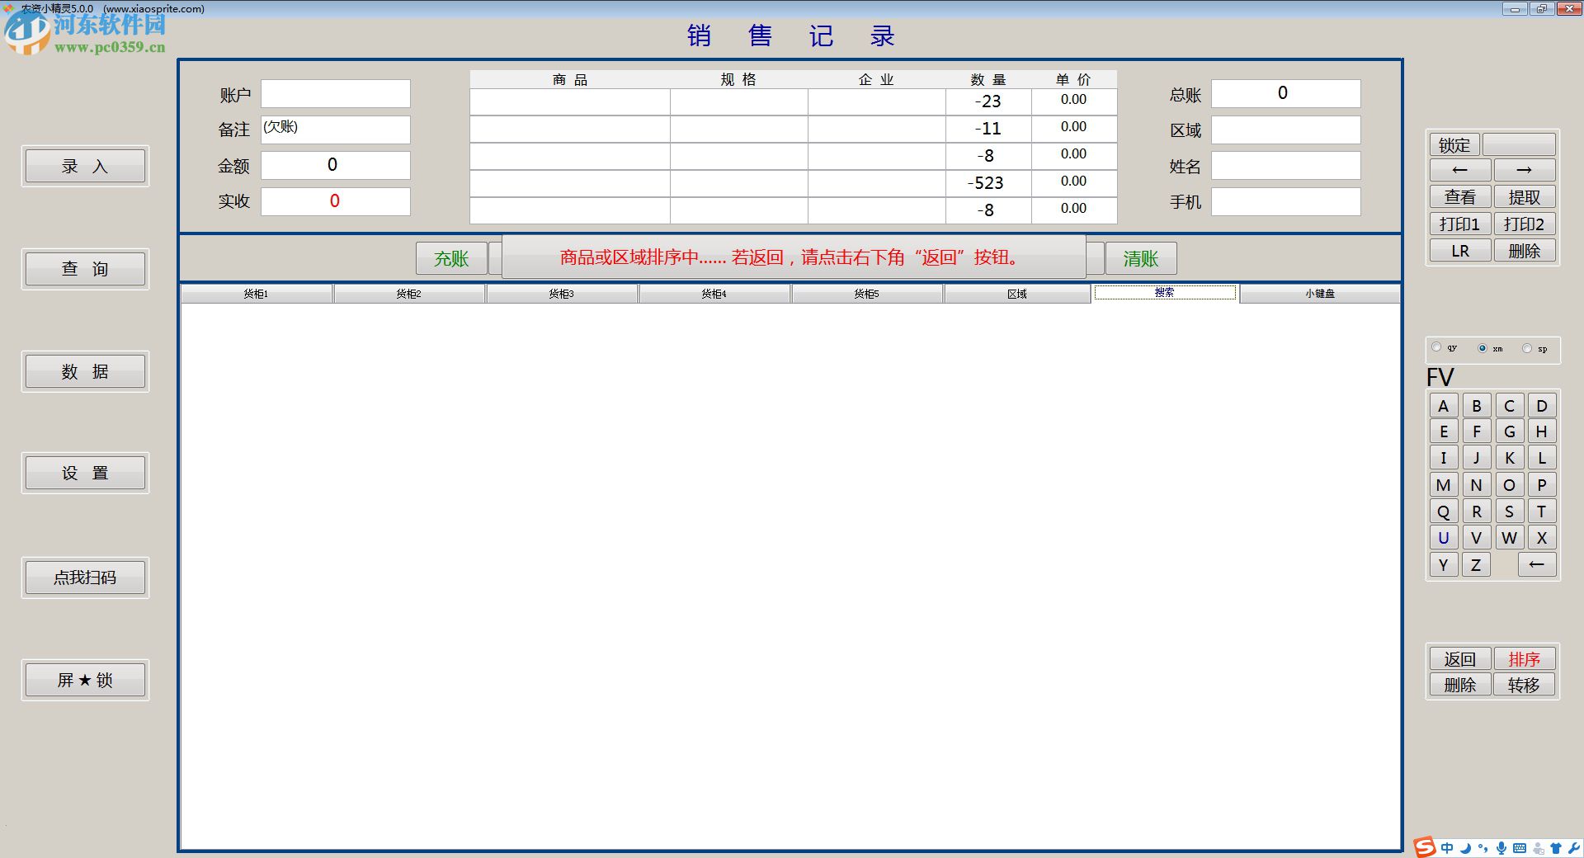Screen dimensions: 1584x858
Task: Click the 商品 column header
Action: click(570, 79)
